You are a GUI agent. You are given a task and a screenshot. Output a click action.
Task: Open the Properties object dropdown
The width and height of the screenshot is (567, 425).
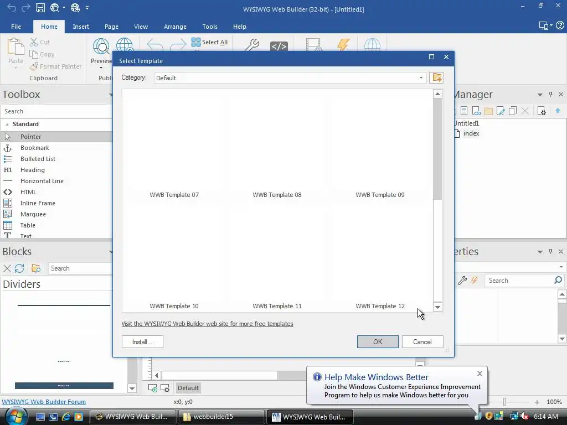pyautogui.click(x=561, y=267)
